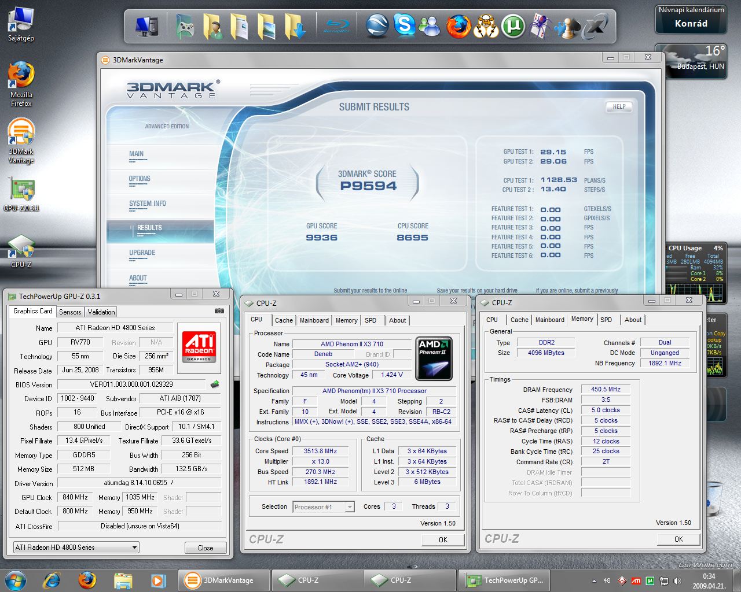Viewport: 741px width, 592px height.
Task: Click the Close button in GPU-Z
Action: point(206,547)
